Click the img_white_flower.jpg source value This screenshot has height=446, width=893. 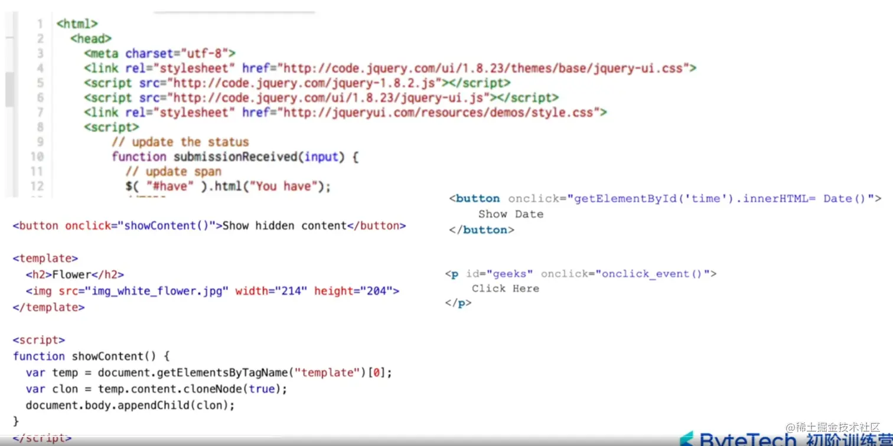point(157,291)
